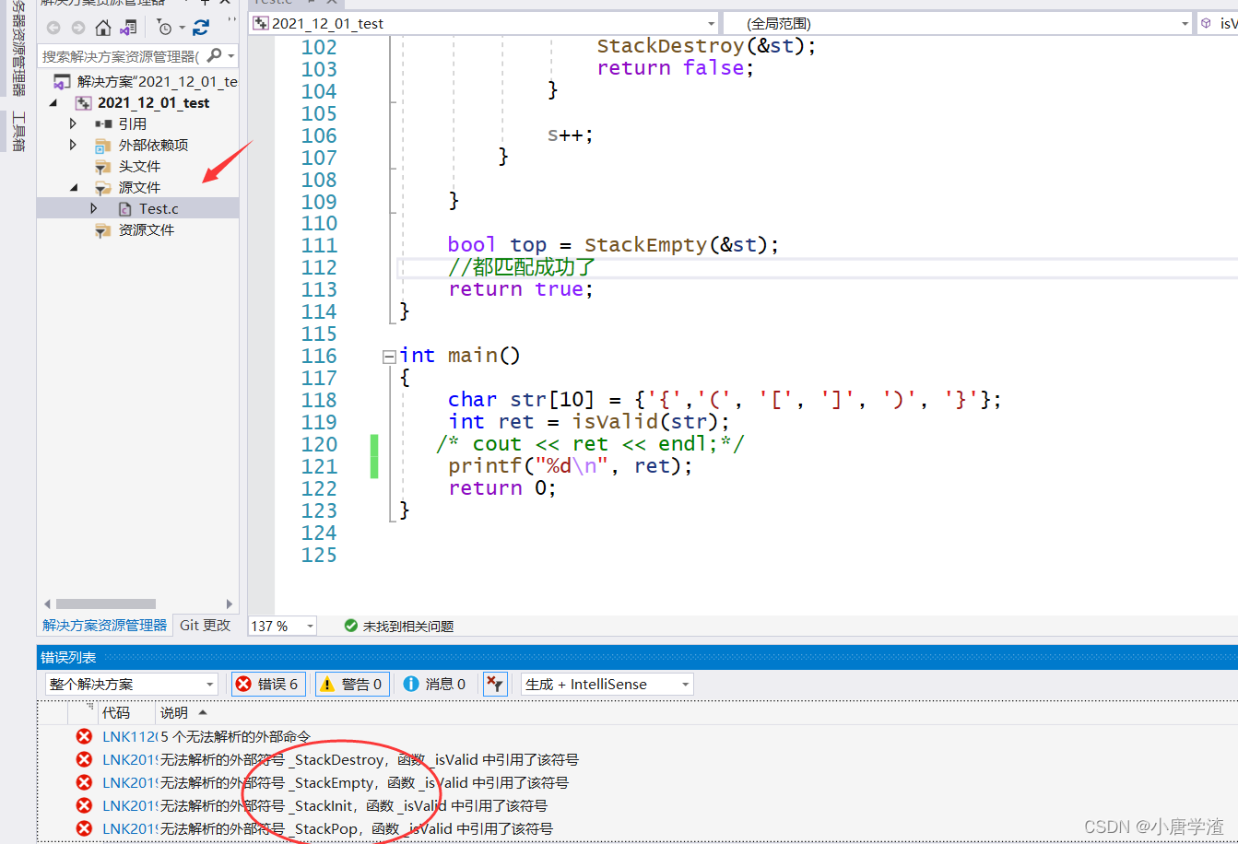Open the LNK1120 error code link
Screen dimensions: 1238x844
click(129, 736)
